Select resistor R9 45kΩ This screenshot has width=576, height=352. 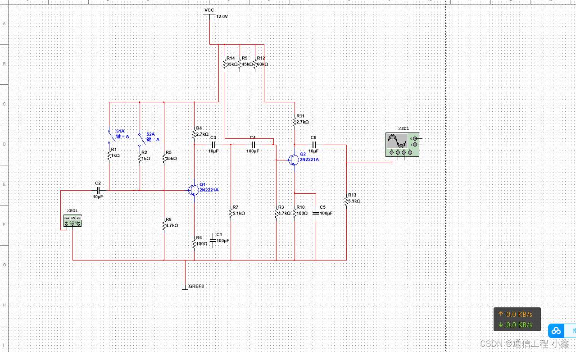tap(240, 64)
